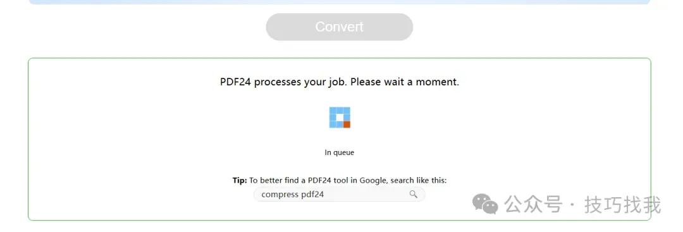Viewport: 683px width, 232px height.
Task: Click the "PDF24 processes your job" message
Action: click(x=283, y=82)
